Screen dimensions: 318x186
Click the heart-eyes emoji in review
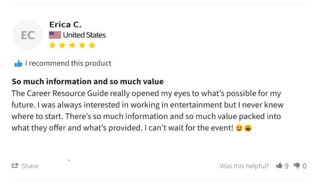(239, 128)
